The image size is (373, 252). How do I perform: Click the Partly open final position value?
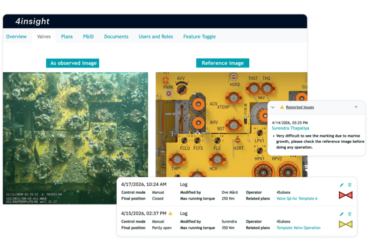pos(162,228)
